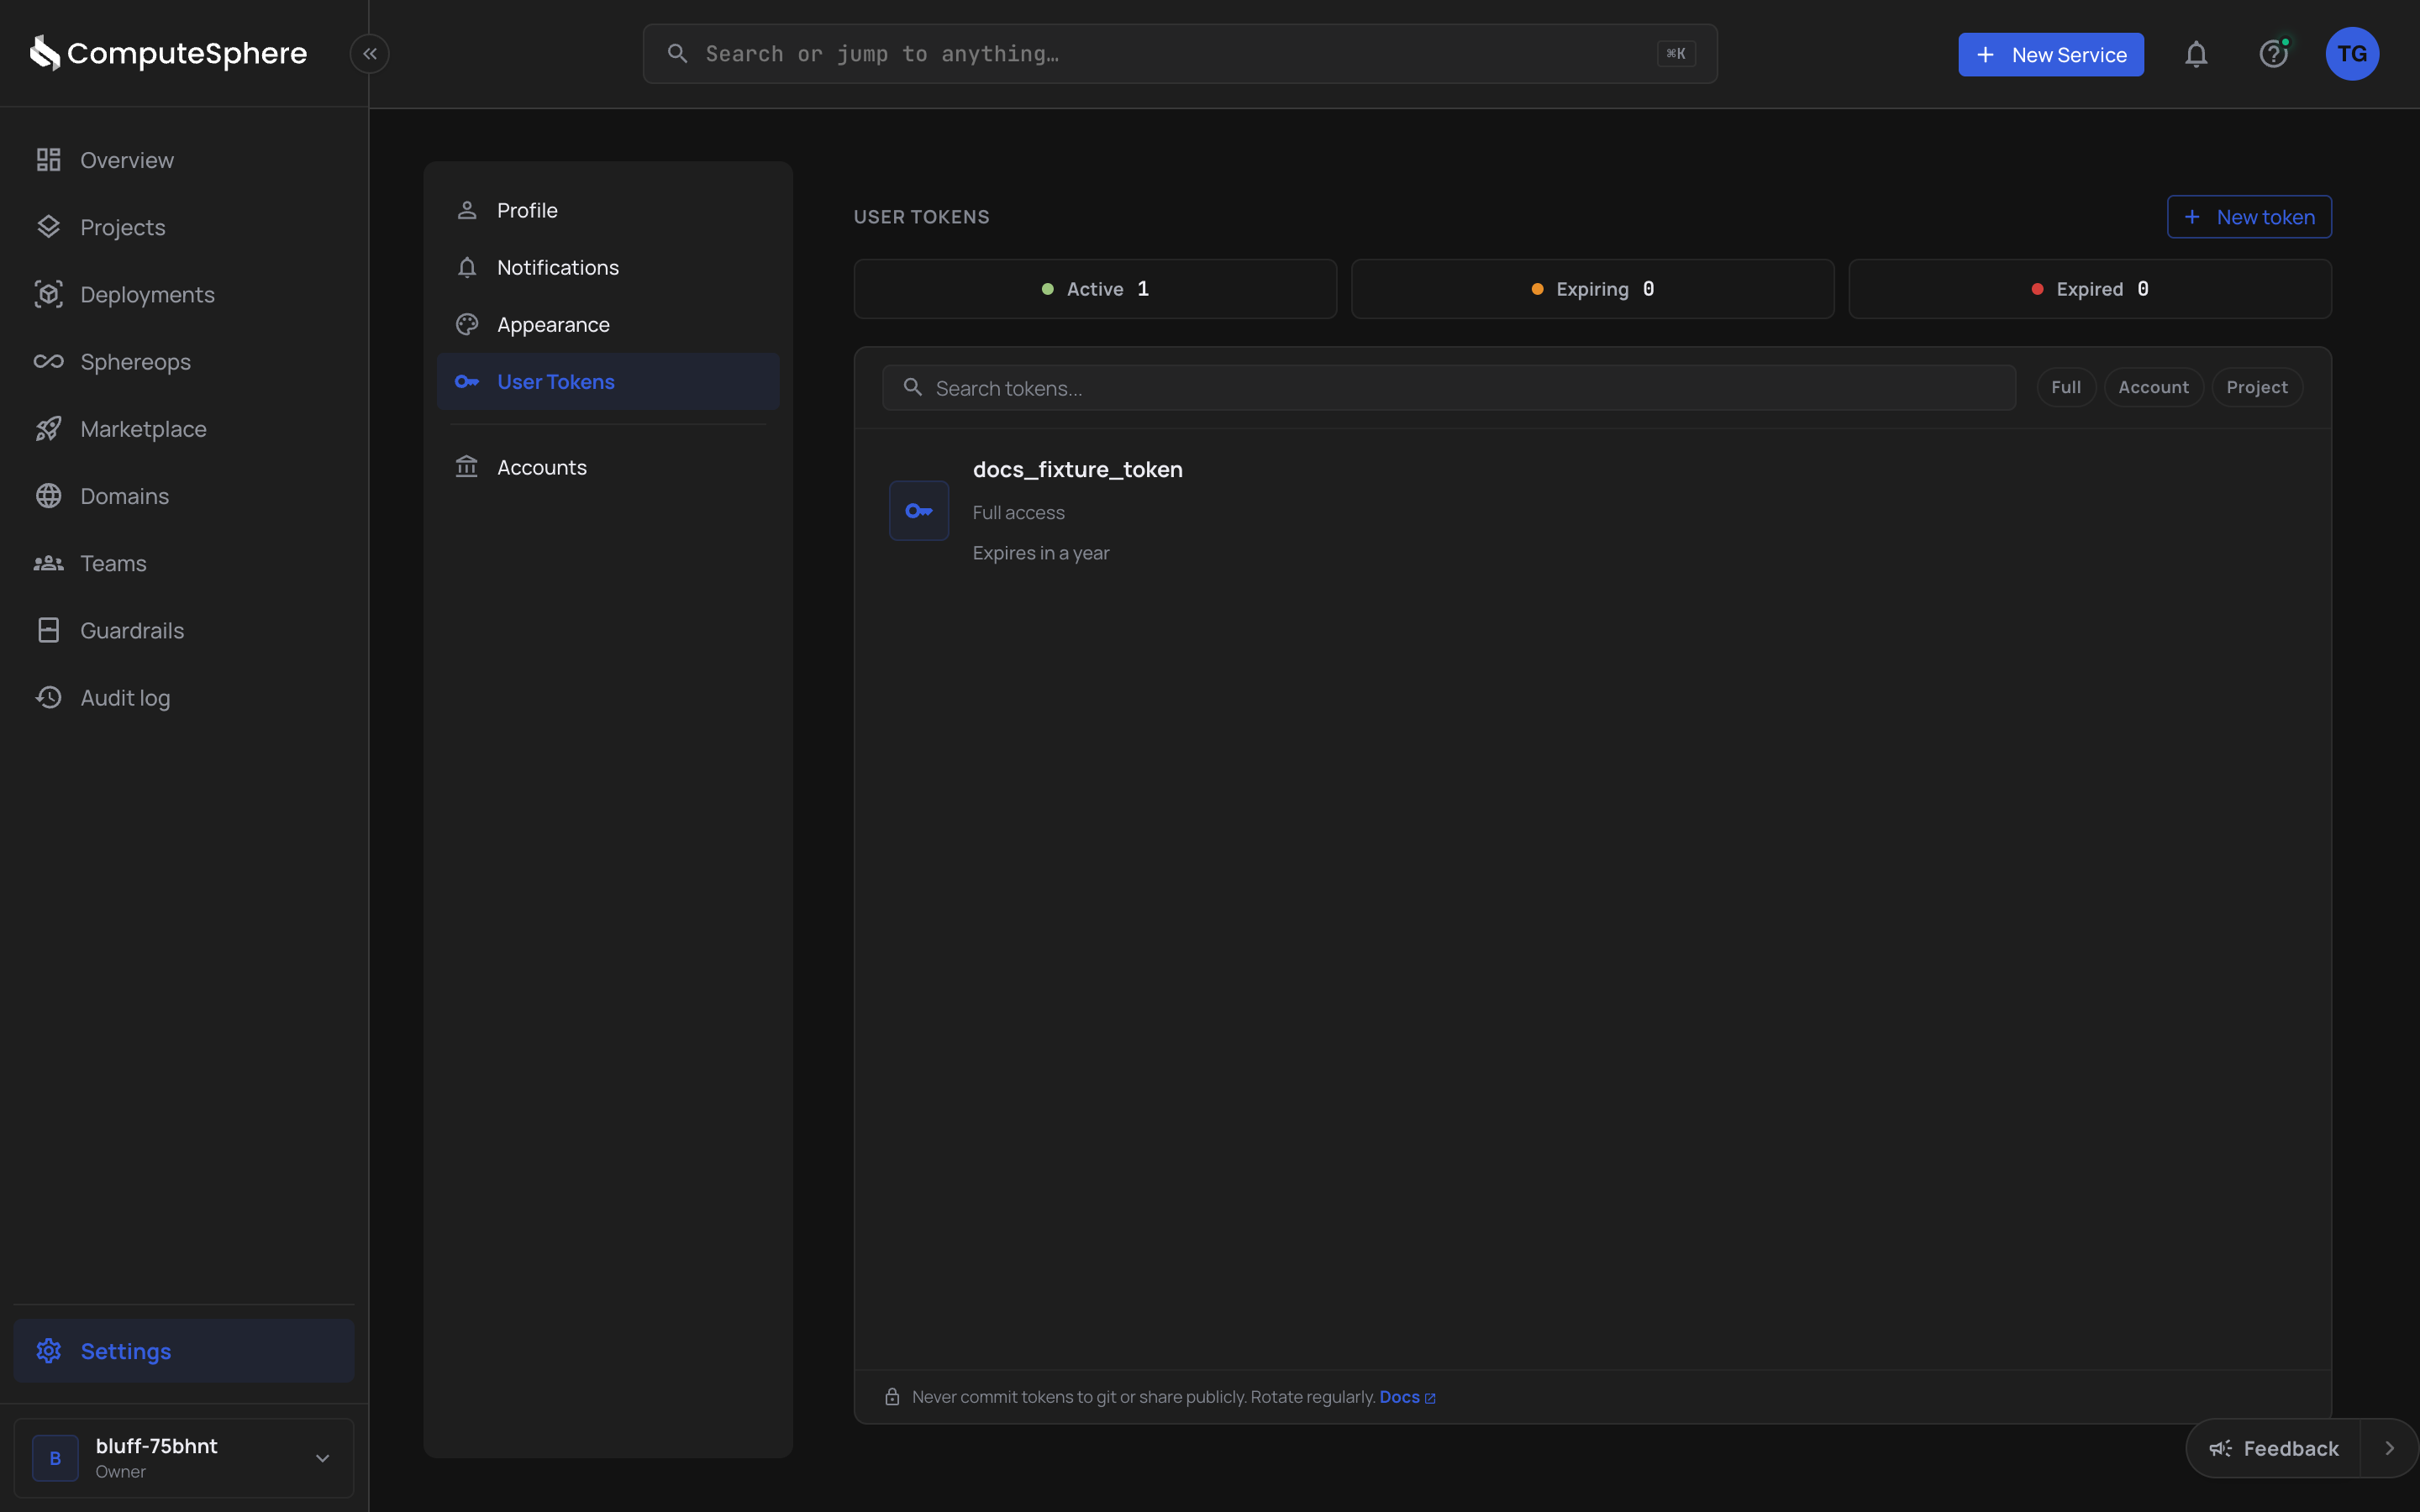Click the B workspace avatar badge
This screenshot has height=1512, width=2420.
[x=55, y=1458]
